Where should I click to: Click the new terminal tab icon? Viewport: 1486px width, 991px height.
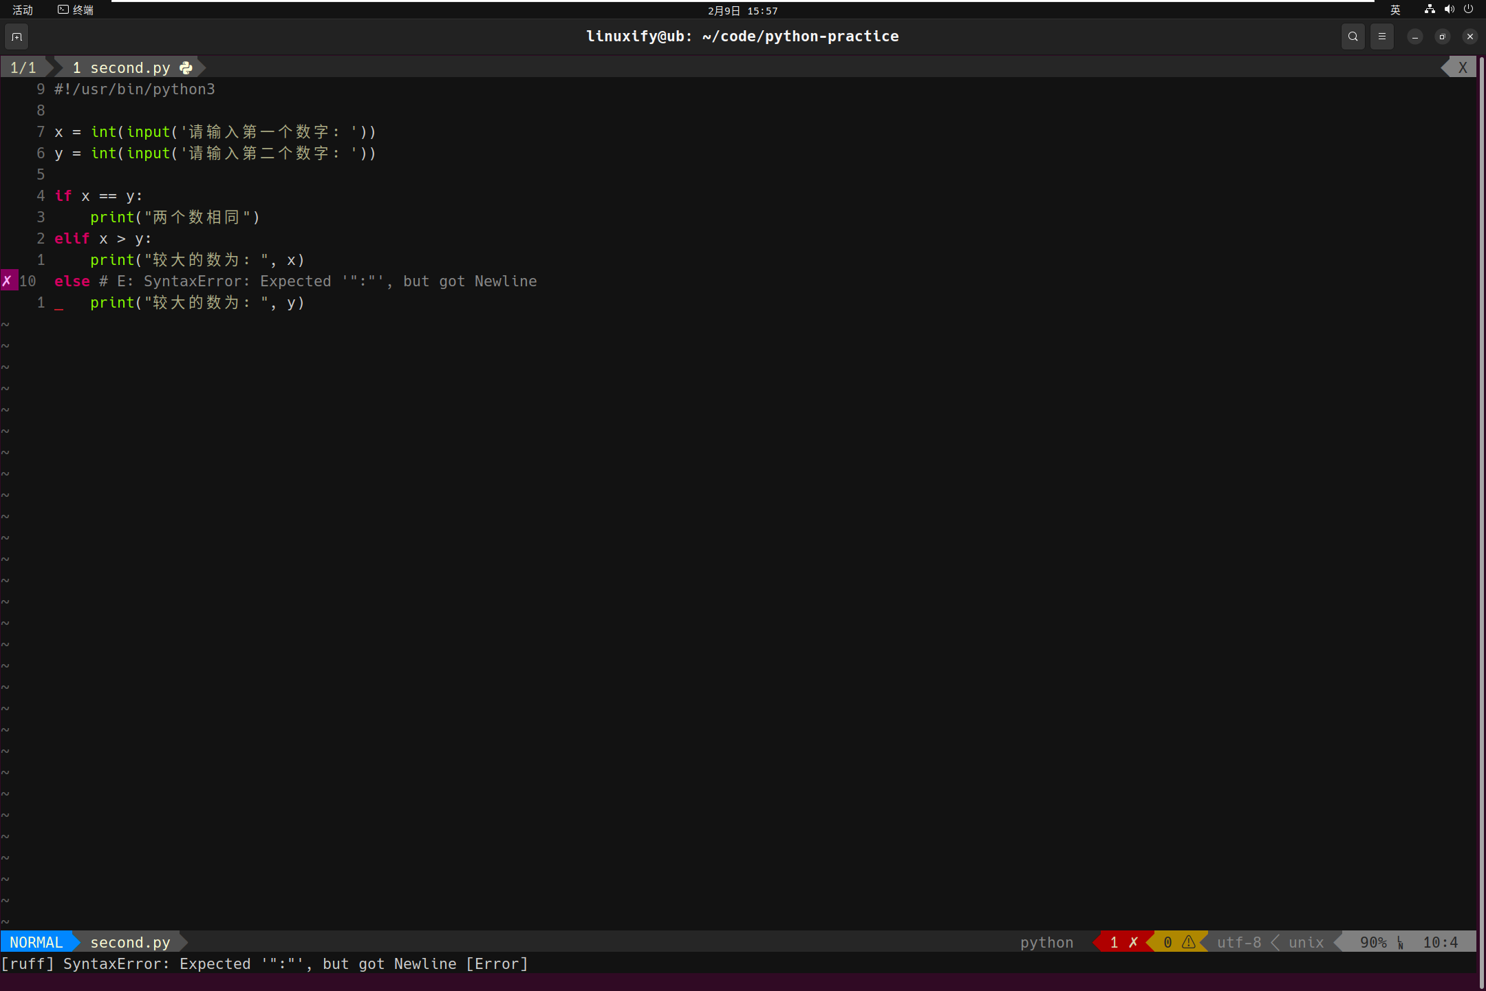pyautogui.click(x=17, y=36)
